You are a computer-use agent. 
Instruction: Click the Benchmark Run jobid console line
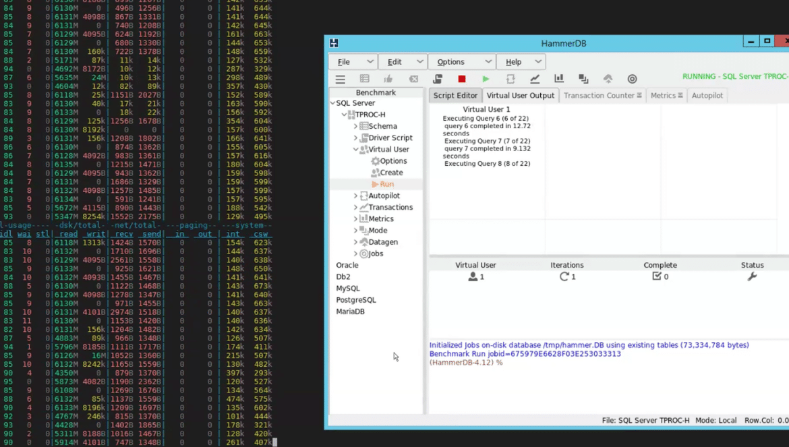(x=525, y=353)
